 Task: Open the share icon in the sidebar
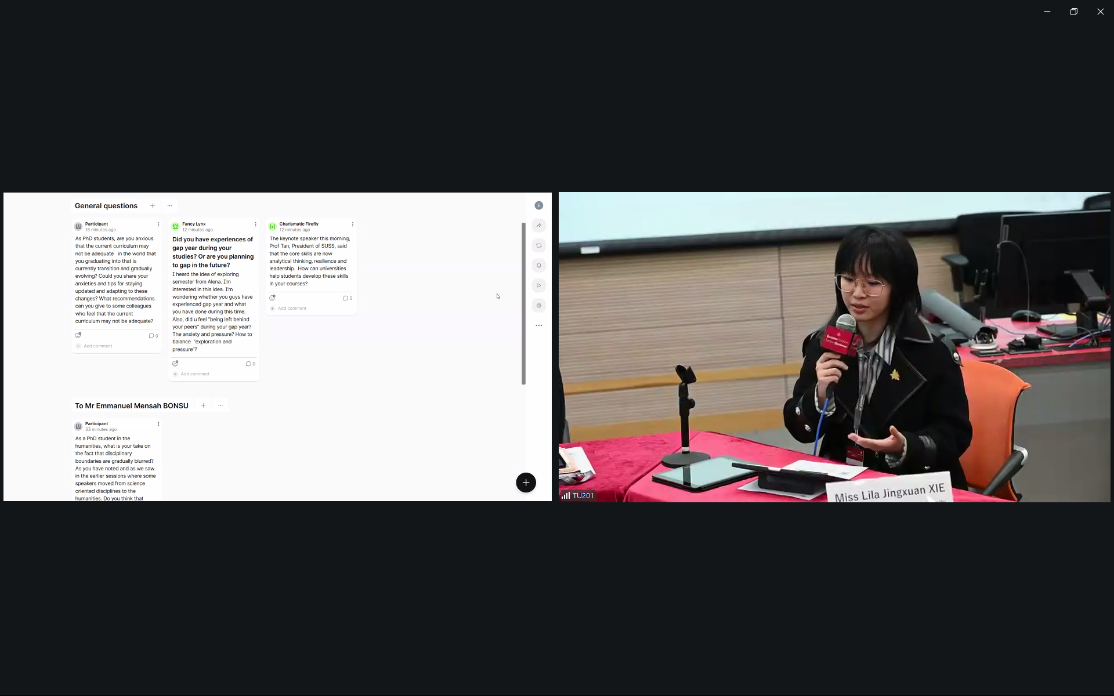pos(538,226)
